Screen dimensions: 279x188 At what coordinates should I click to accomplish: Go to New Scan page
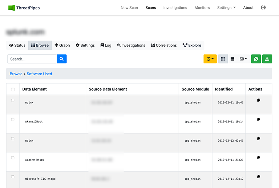coord(129,8)
